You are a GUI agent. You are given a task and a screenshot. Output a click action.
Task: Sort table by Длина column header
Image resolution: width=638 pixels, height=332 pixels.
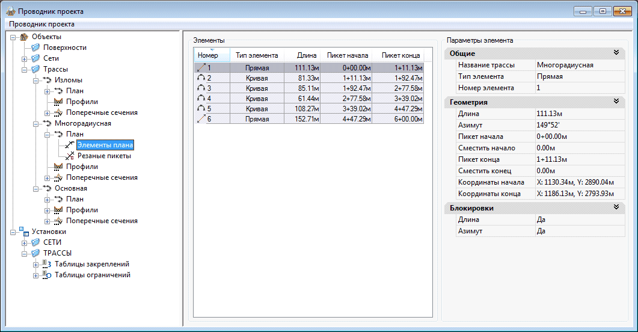pos(307,55)
